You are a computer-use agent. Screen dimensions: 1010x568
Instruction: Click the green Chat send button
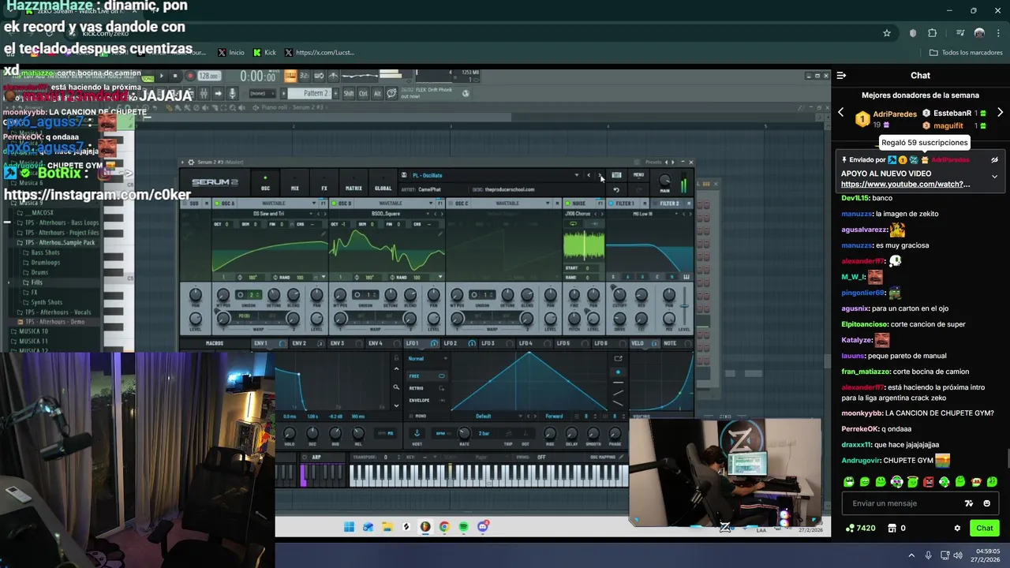tap(985, 528)
